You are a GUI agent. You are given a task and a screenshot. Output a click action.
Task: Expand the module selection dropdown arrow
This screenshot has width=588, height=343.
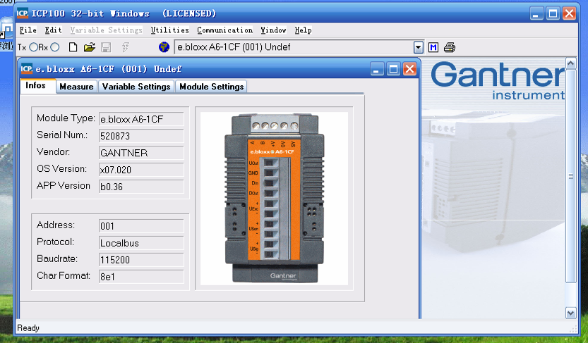(418, 47)
